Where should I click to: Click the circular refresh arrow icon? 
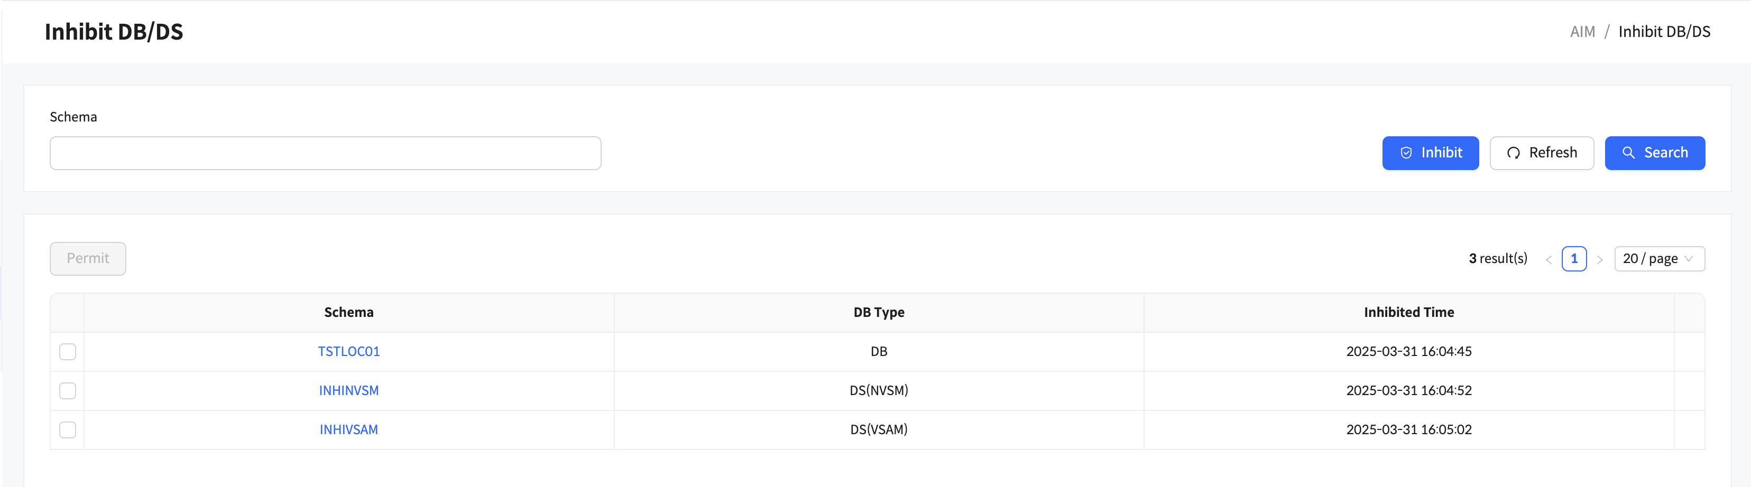pyautogui.click(x=1513, y=153)
